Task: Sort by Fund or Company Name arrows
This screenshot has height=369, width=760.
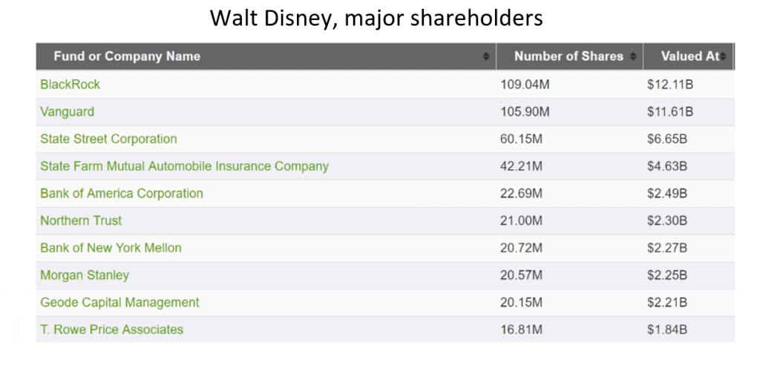Action: [x=486, y=56]
